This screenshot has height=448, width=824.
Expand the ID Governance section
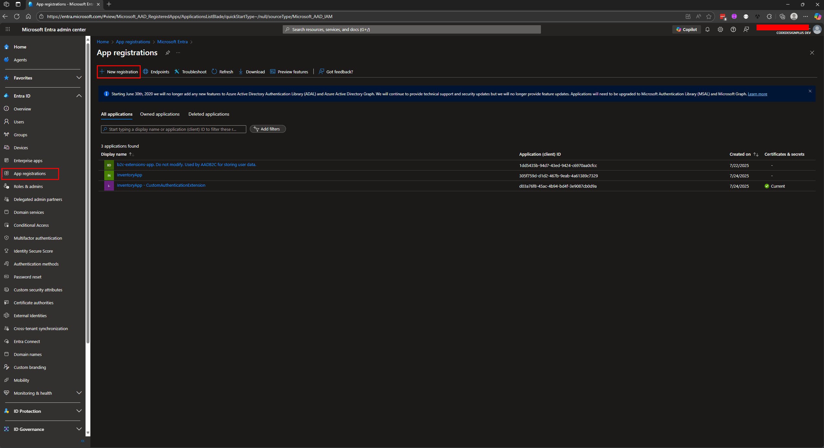43,429
